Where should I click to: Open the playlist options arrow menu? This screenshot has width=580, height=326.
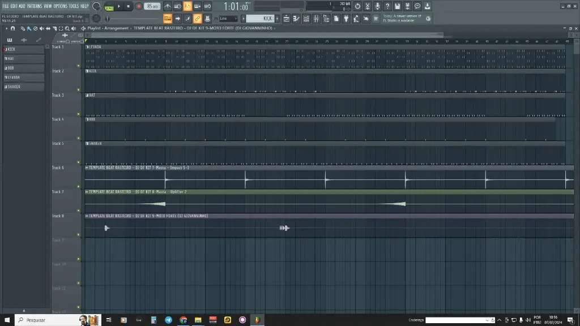pos(6,28)
